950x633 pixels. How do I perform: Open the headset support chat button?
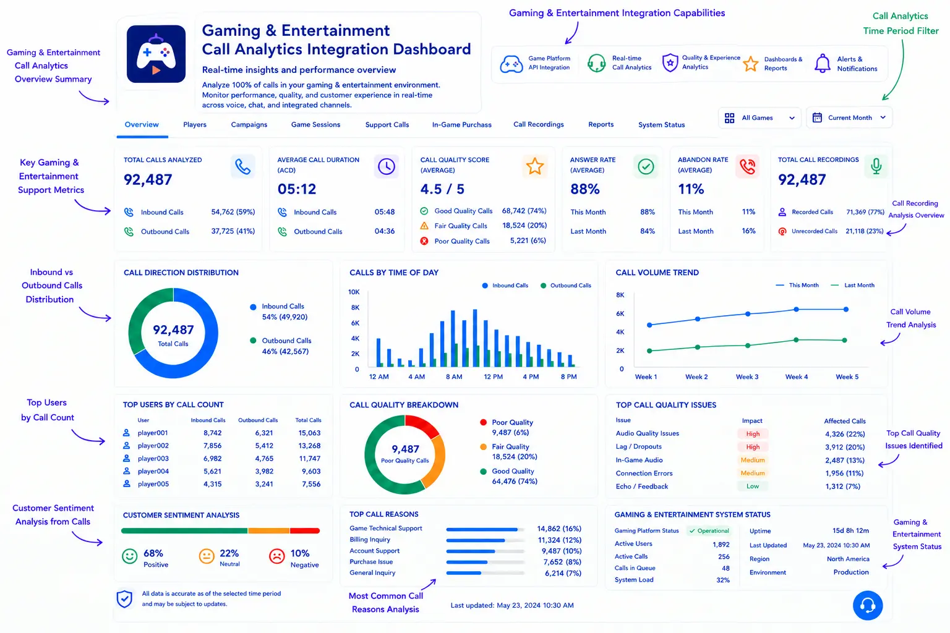point(868,606)
